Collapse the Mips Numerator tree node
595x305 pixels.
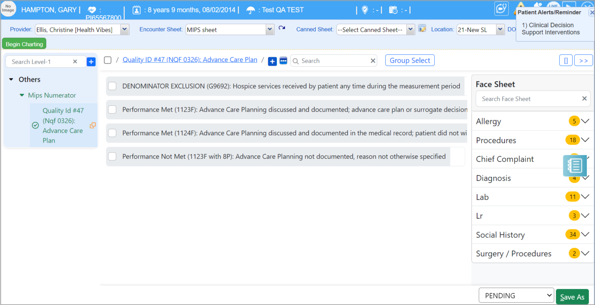click(x=22, y=95)
